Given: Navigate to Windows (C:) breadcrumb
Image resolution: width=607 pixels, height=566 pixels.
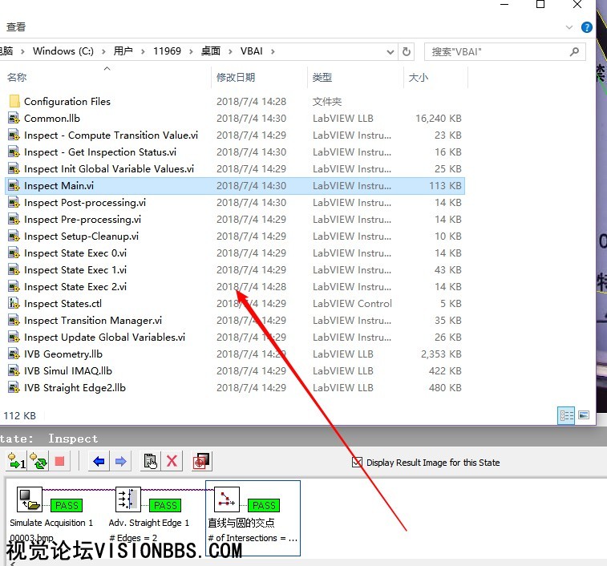Looking at the screenshot, I should pos(63,51).
